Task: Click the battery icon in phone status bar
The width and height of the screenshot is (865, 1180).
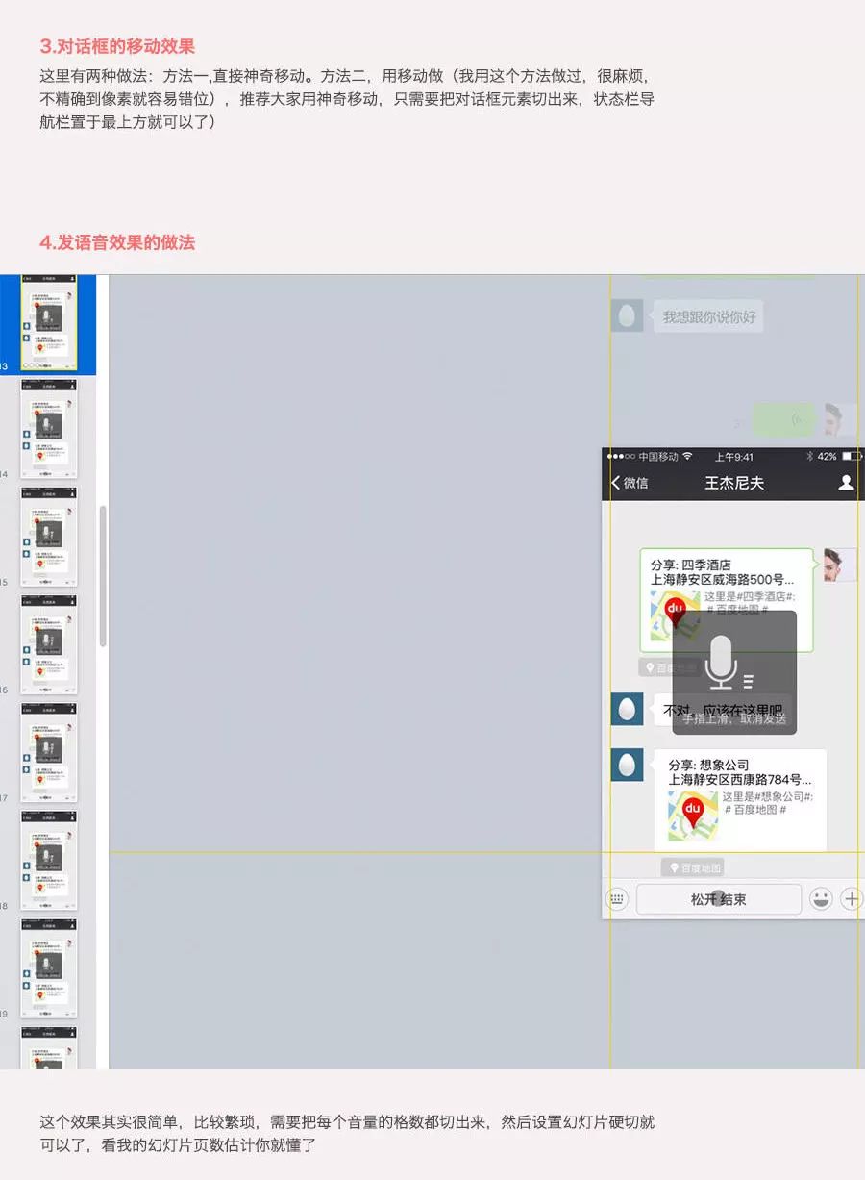Action: pyautogui.click(x=852, y=456)
